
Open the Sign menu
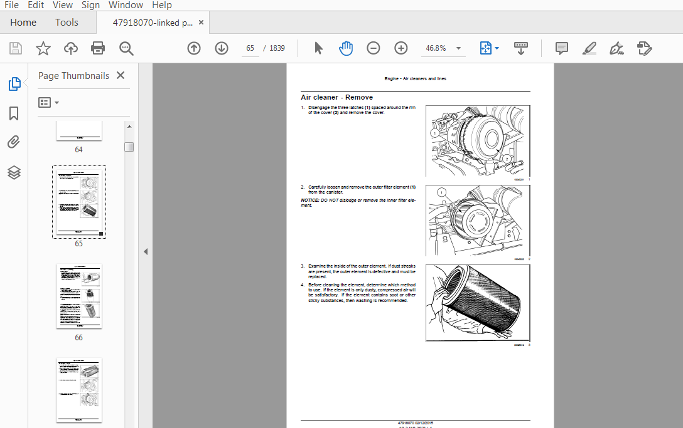[90, 5]
